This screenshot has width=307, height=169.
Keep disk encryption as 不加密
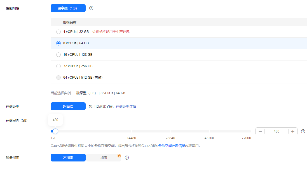(68, 158)
